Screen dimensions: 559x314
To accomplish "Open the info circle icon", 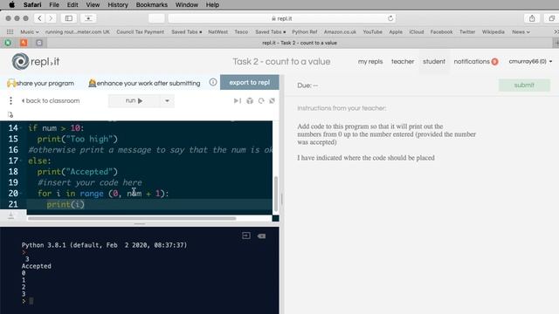I will (x=213, y=82).
